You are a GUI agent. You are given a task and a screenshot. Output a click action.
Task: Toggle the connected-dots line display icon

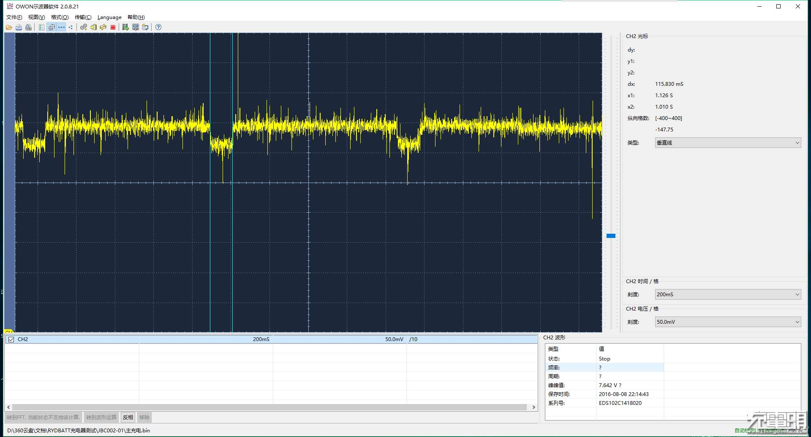[x=61, y=27]
